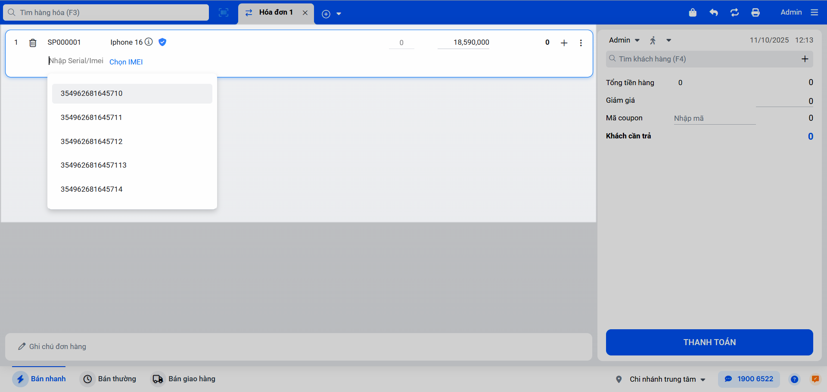Select IMEI 354962681645710 from list
827x392 pixels.
click(132, 94)
